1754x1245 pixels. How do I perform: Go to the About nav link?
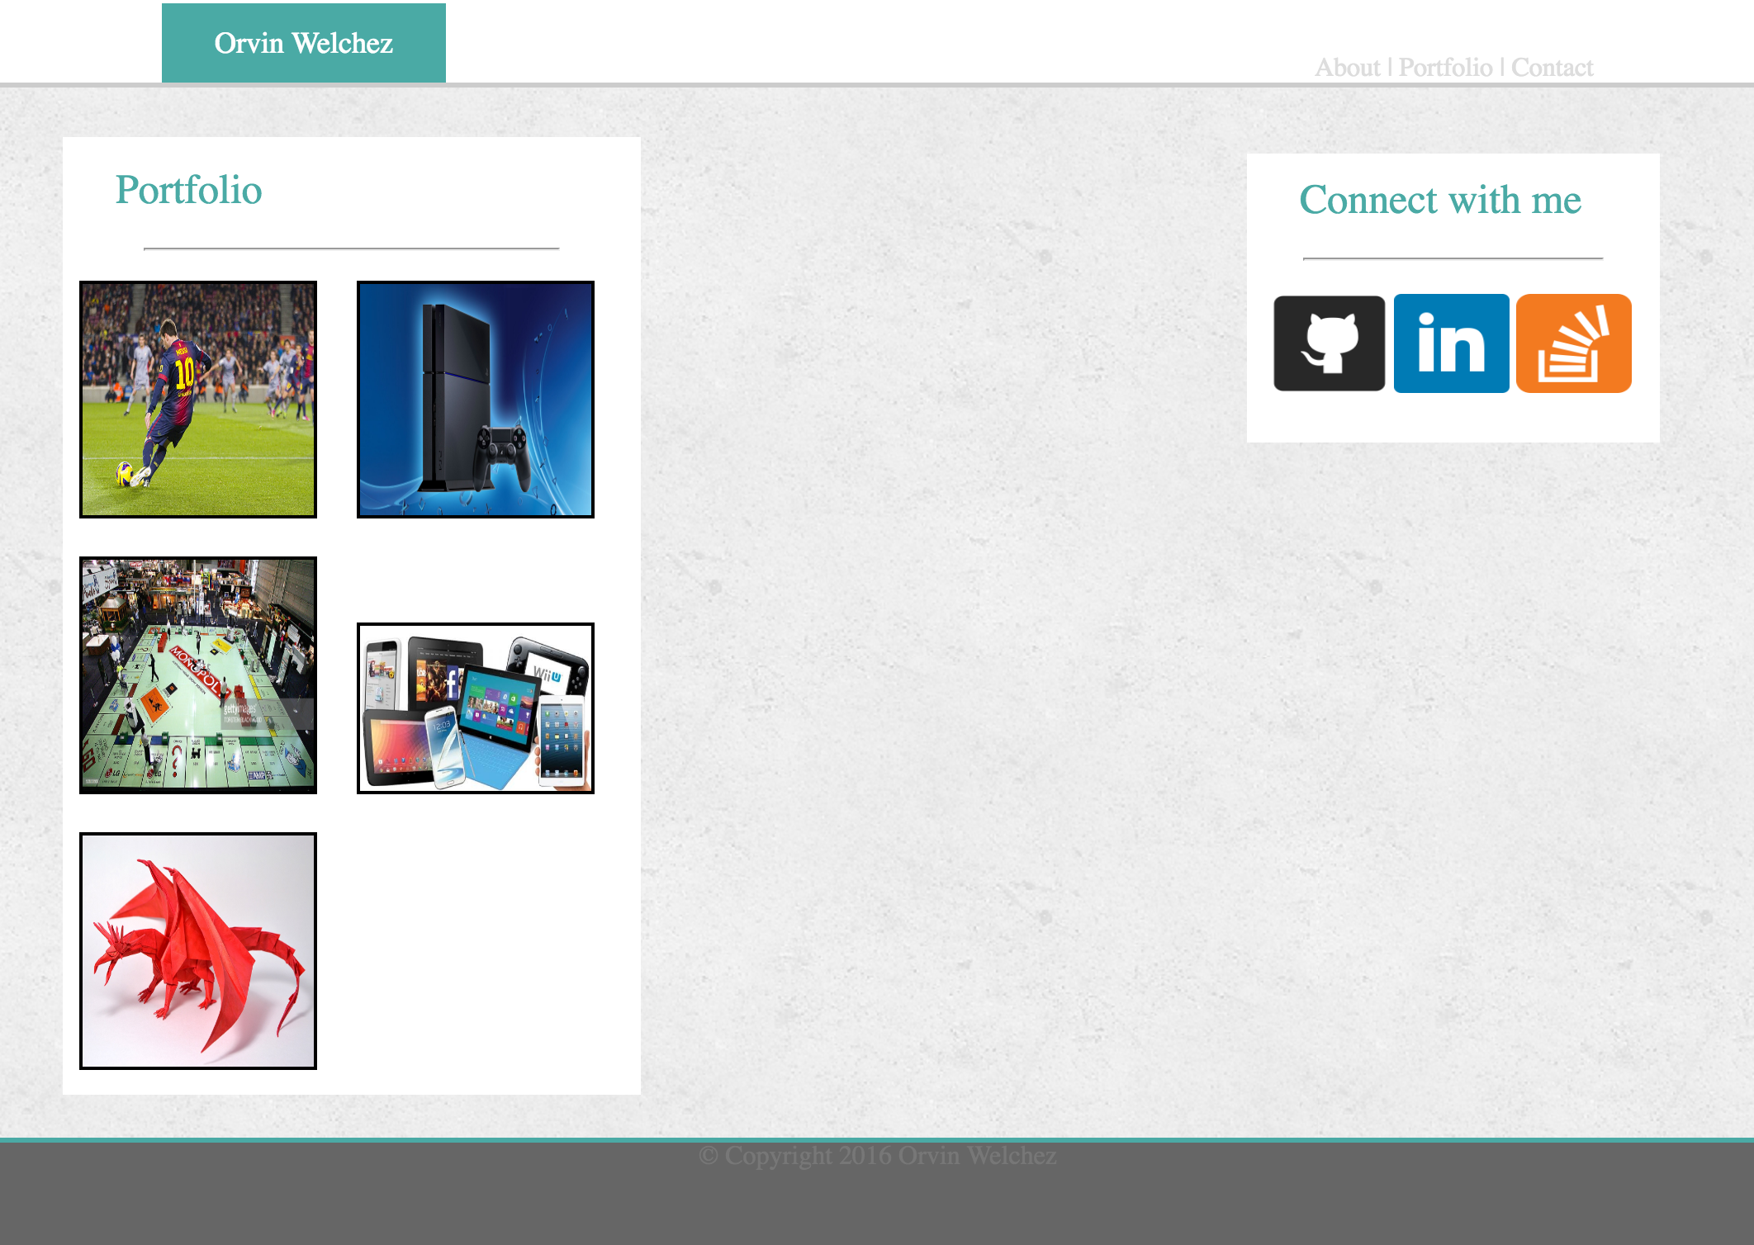1347,68
